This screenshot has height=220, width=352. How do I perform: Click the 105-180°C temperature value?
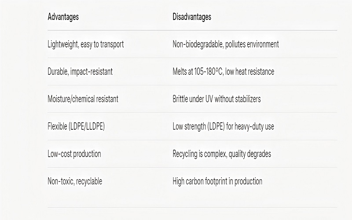tap(209, 72)
